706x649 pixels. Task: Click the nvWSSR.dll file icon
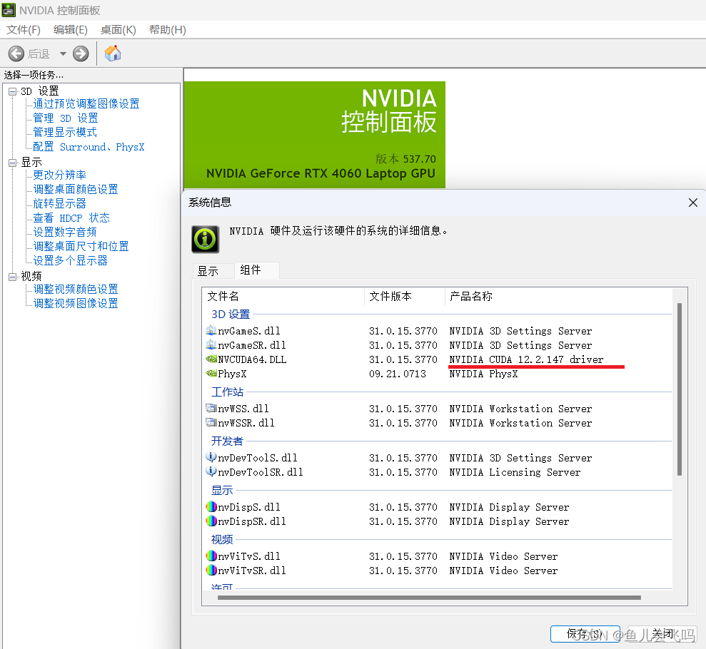[x=211, y=422]
